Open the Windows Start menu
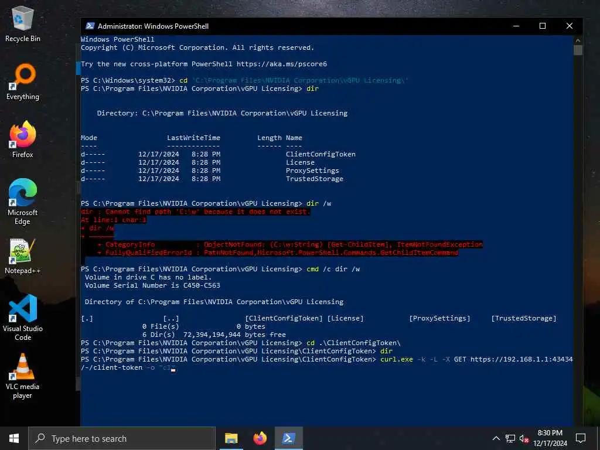 pos(14,438)
